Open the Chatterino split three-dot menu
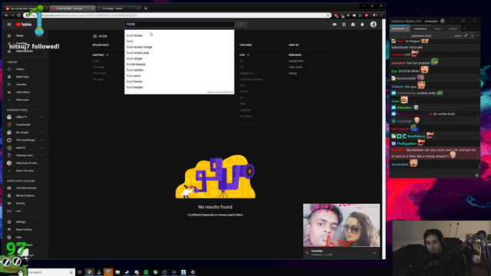The image size is (491, 276). 473,36
